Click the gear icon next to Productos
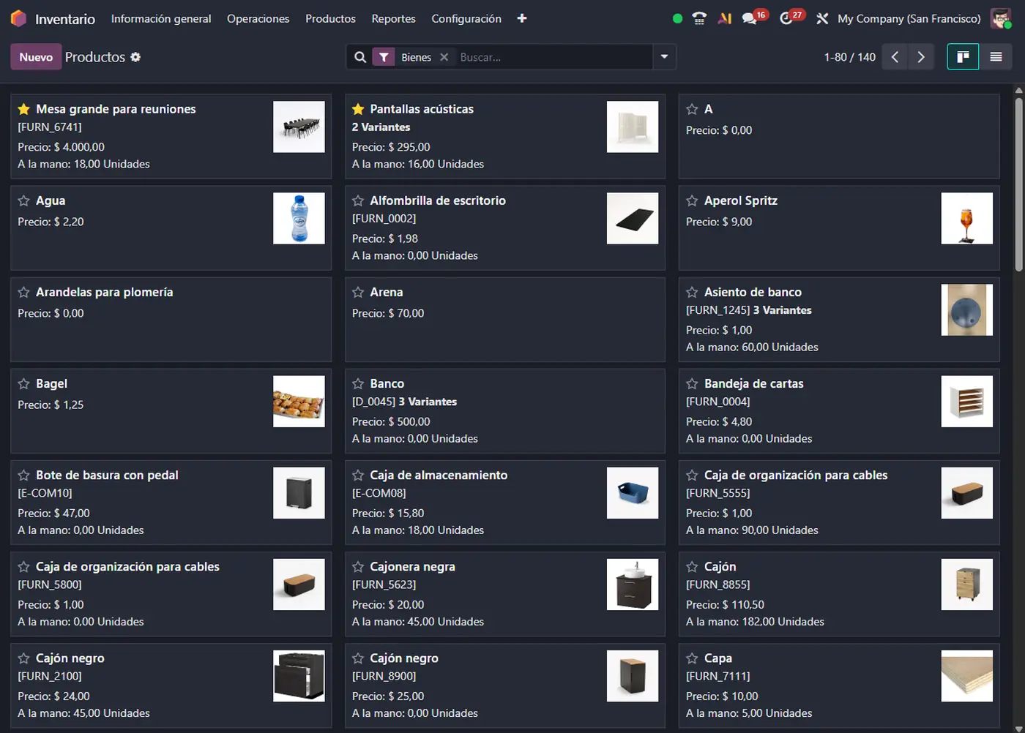Viewport: 1025px width, 733px height. pyautogui.click(x=135, y=57)
